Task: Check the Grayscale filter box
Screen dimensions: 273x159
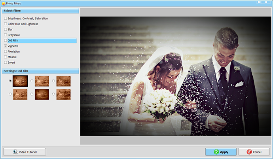Action: click(x=6, y=35)
